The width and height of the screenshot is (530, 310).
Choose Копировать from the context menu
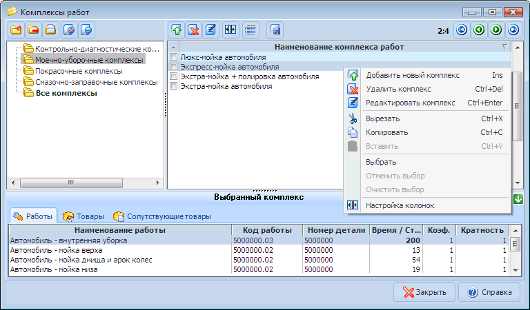tap(386, 132)
